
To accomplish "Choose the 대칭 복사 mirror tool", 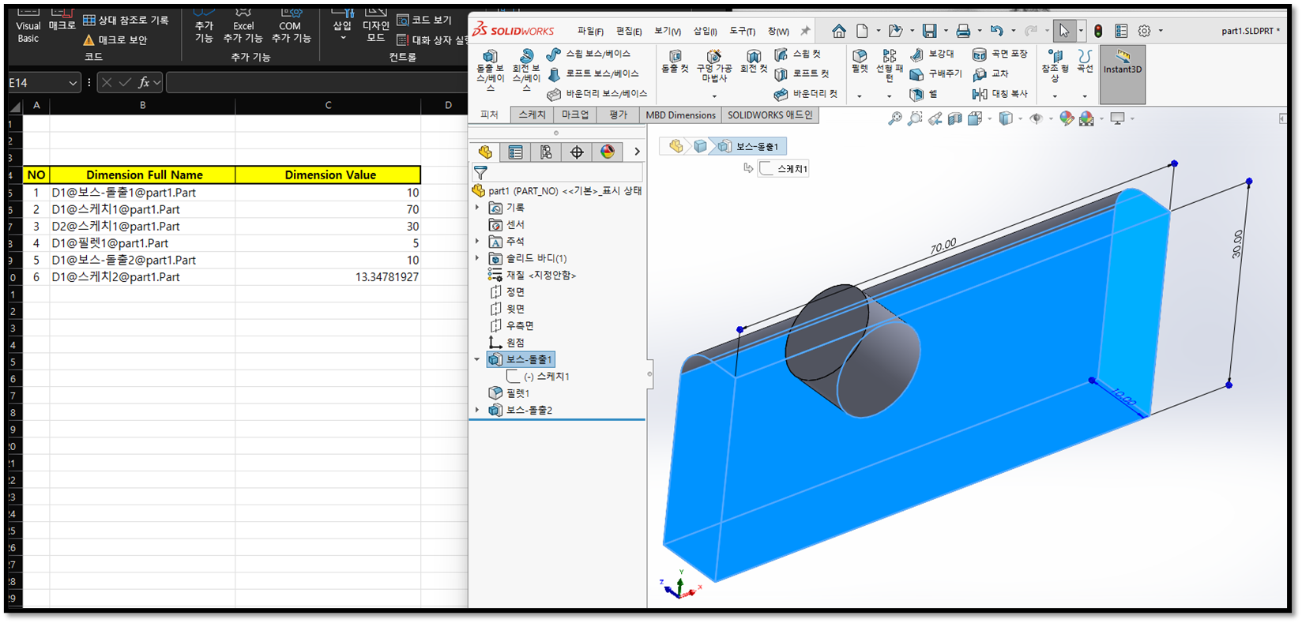I will pyautogui.click(x=1000, y=94).
